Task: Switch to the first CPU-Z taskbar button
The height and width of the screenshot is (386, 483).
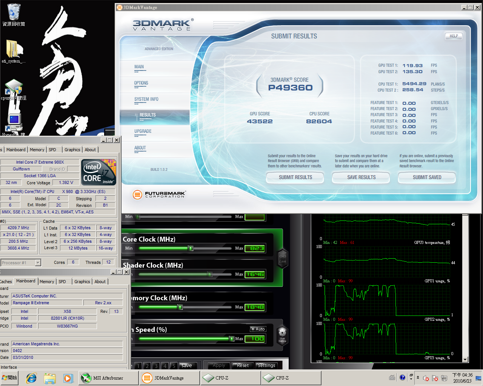Action: [230, 378]
